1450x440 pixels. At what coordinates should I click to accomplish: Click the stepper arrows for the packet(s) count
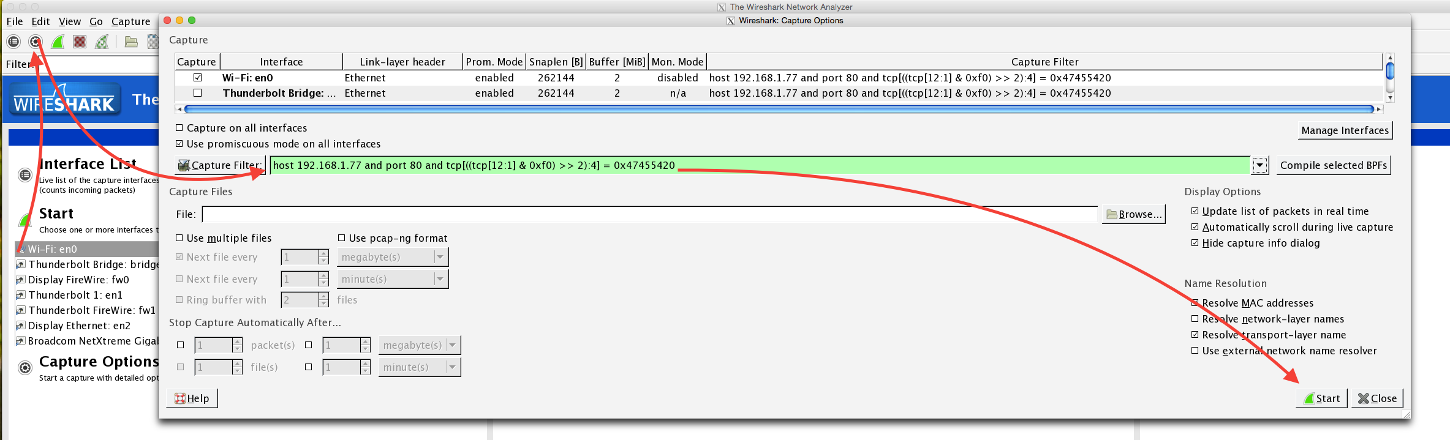(x=237, y=345)
